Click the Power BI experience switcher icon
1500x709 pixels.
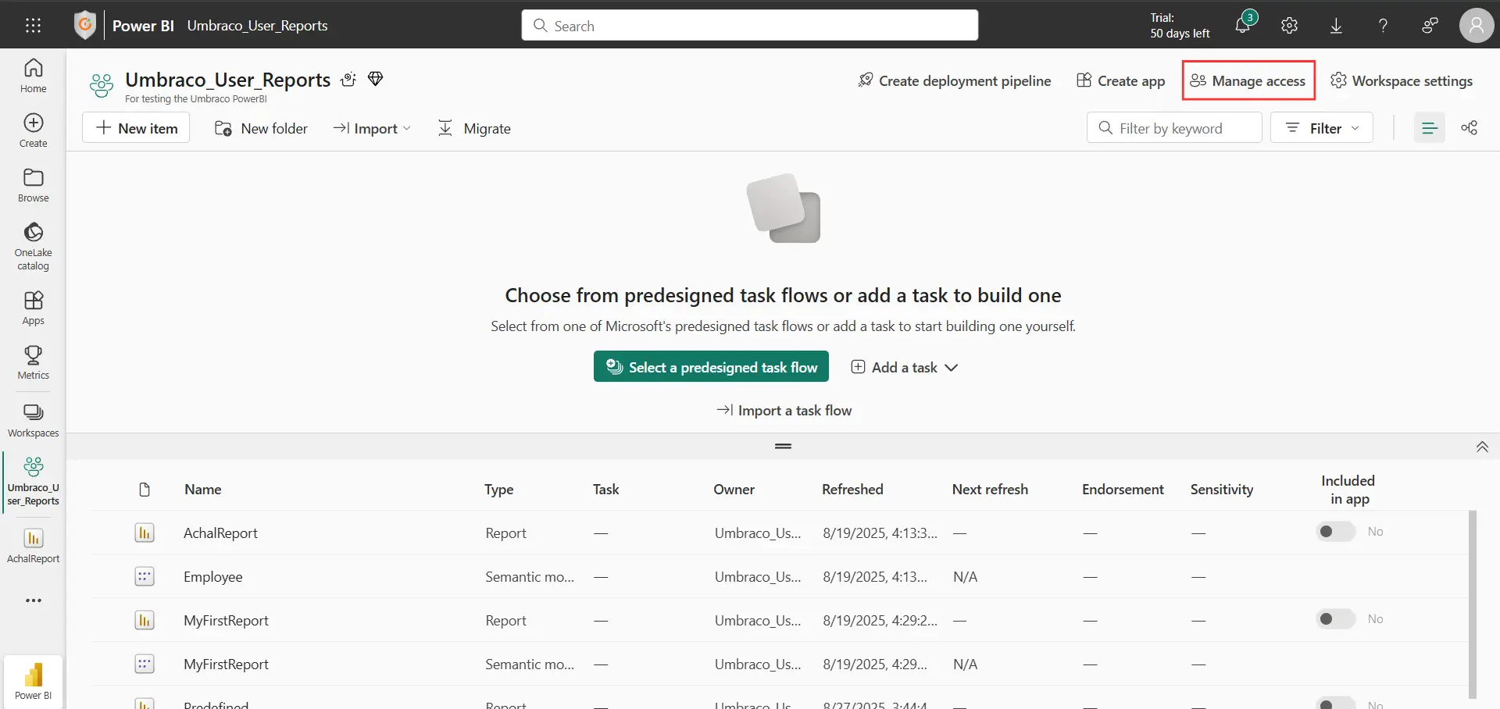pos(33,681)
